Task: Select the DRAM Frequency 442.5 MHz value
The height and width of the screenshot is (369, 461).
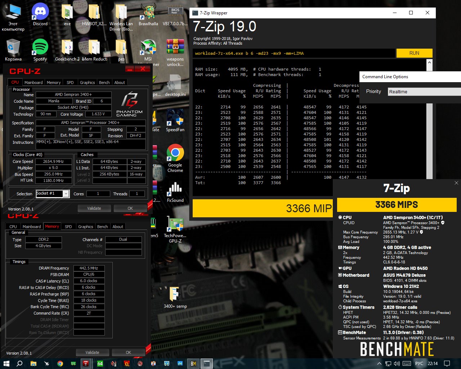Action: [89, 268]
